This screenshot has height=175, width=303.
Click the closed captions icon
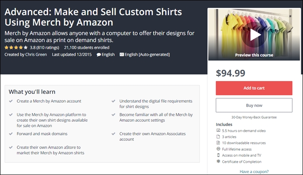pos(122,55)
